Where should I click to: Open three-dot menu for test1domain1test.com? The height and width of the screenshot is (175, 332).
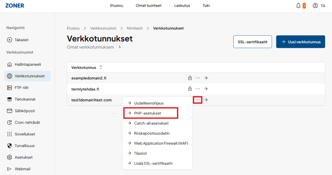(x=197, y=100)
